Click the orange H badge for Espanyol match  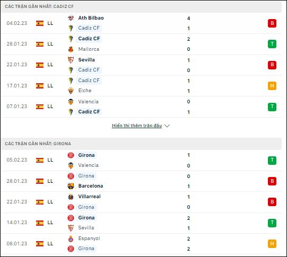click(x=272, y=244)
